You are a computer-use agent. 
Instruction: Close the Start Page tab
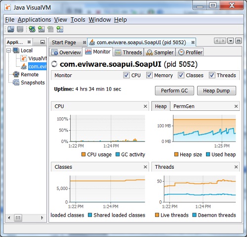(84, 43)
